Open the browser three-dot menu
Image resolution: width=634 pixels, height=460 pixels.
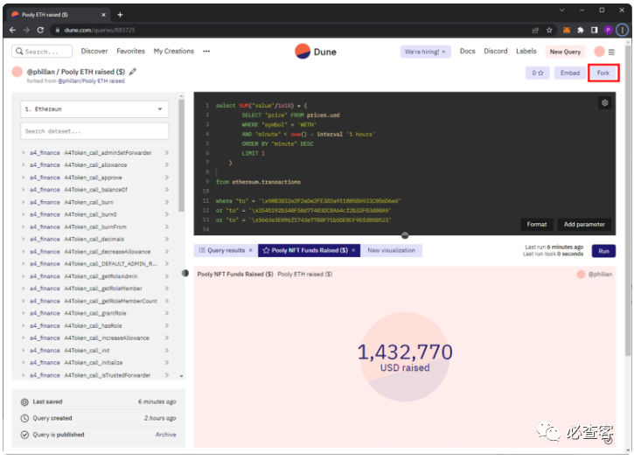[x=623, y=30]
